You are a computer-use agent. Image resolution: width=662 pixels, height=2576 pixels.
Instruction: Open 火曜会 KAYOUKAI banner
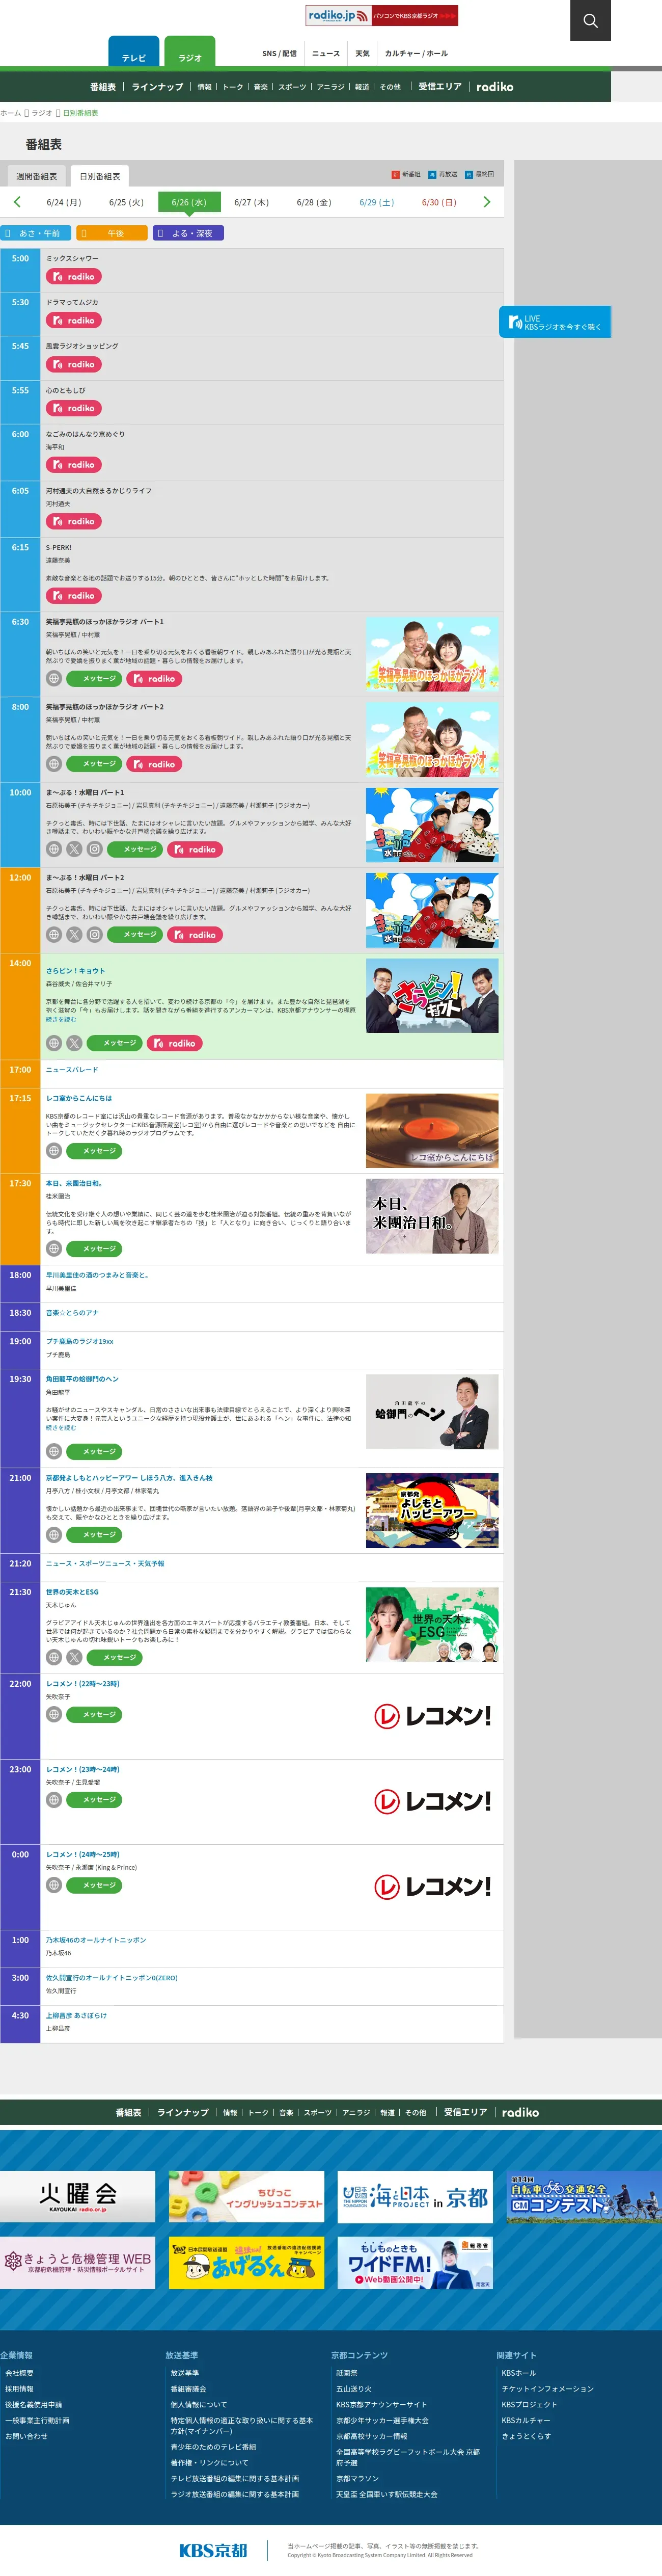tap(77, 2197)
